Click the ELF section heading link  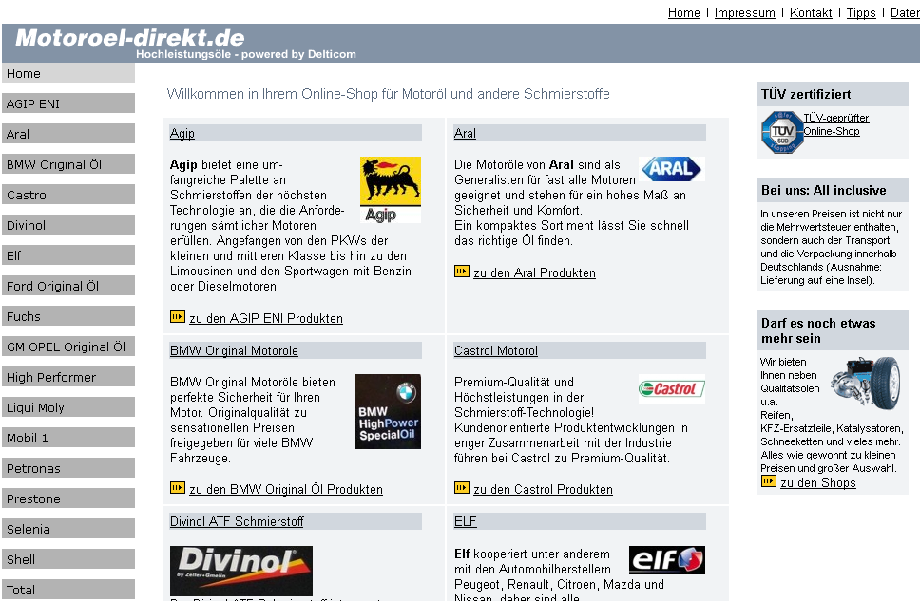point(466,521)
